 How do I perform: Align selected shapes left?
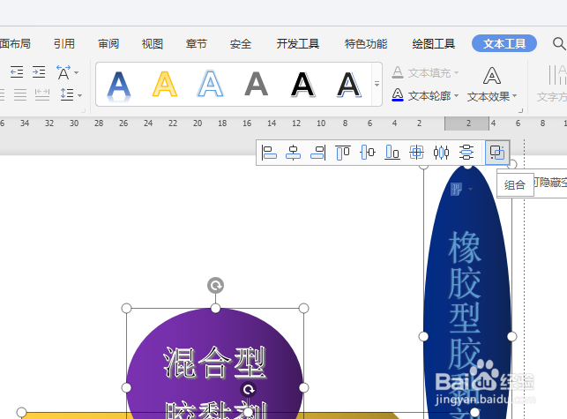269,153
